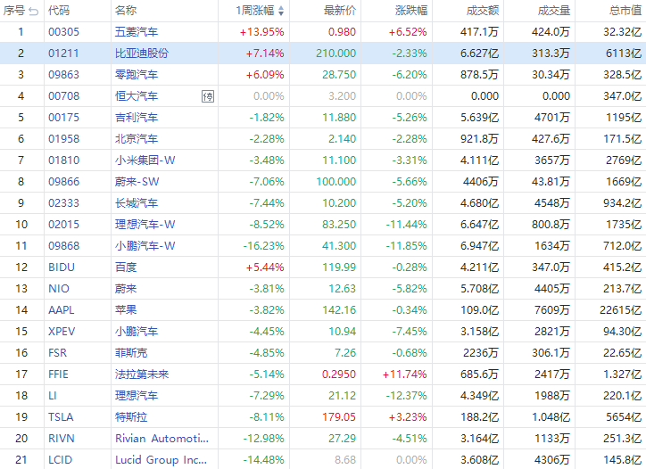The width and height of the screenshot is (646, 469).
Task: Open stock code 01211
Action: tap(63, 53)
